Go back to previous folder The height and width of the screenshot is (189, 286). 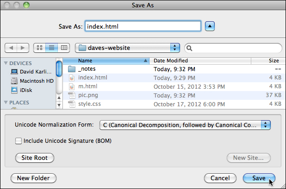11,48
